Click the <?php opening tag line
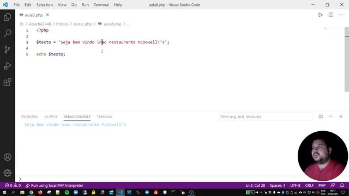The image size is (349, 196). pyautogui.click(x=43, y=30)
